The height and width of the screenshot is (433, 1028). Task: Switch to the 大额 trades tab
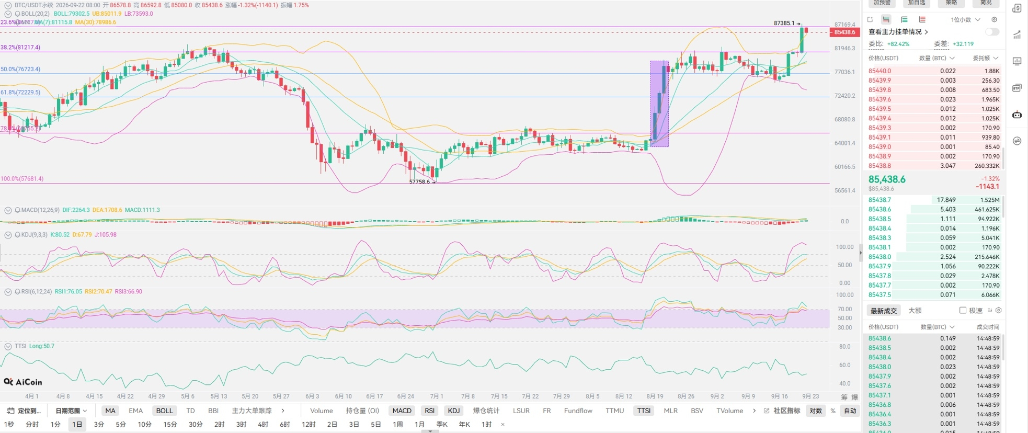click(x=915, y=311)
